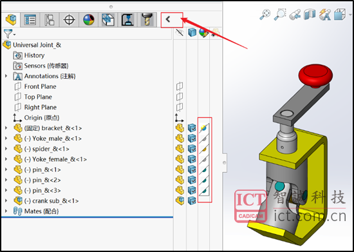
Task: Open the DimXpertManager crosshair tab
Action: coord(69,20)
